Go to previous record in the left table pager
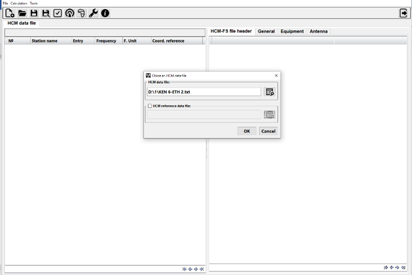The height and width of the screenshot is (275, 412). click(190, 269)
